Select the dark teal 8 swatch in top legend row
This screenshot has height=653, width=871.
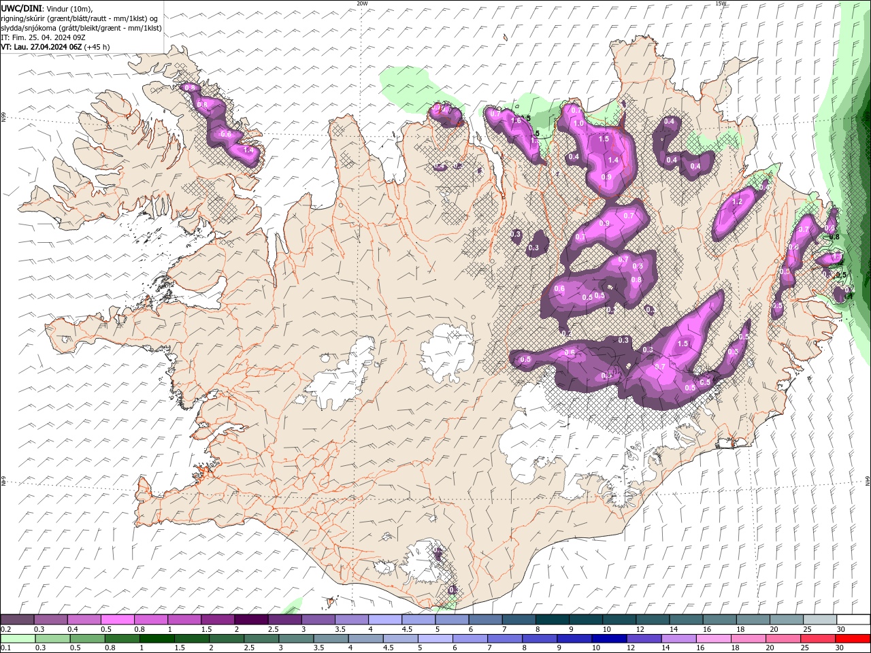coord(552,620)
